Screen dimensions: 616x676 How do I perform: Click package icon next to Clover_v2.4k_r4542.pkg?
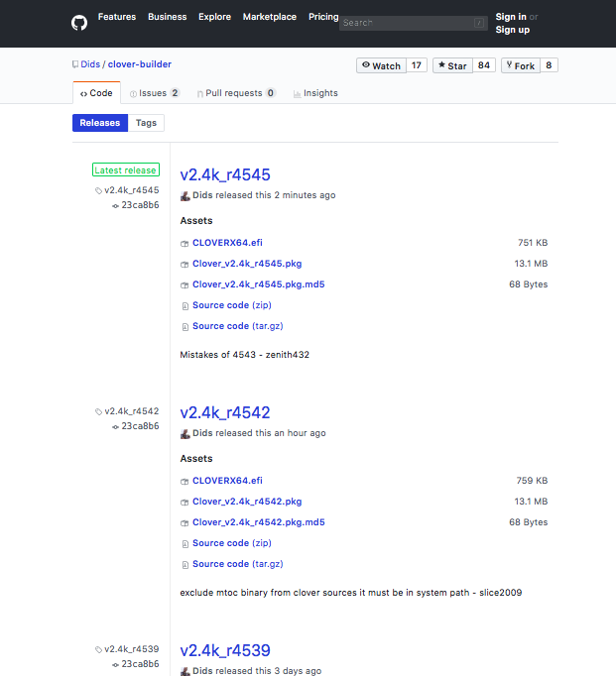185,503
